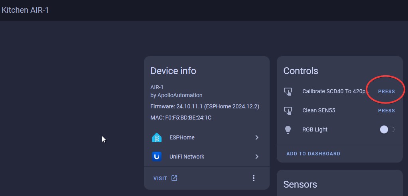Select the Calibrate SCD40 To 420ppm label
The image size is (408, 196).
(x=333, y=91)
